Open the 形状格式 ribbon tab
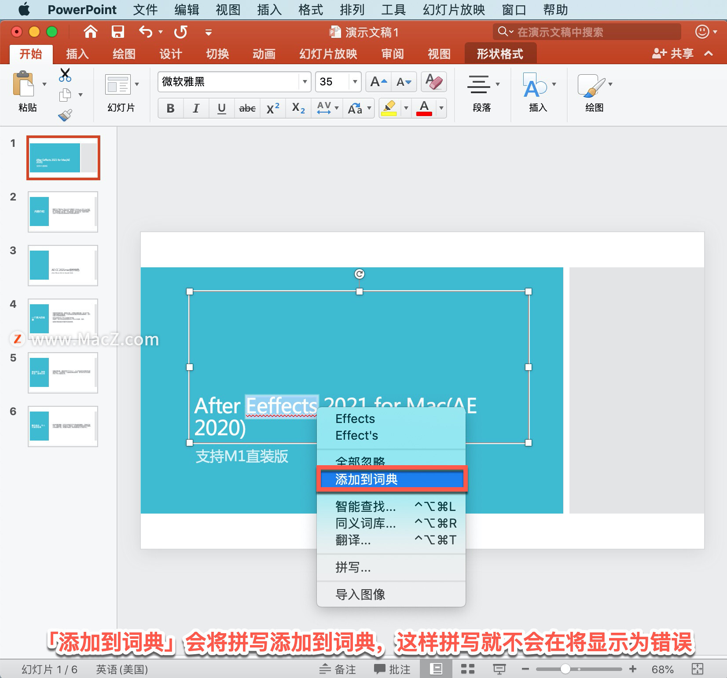This screenshot has width=727, height=678. pyautogui.click(x=500, y=54)
